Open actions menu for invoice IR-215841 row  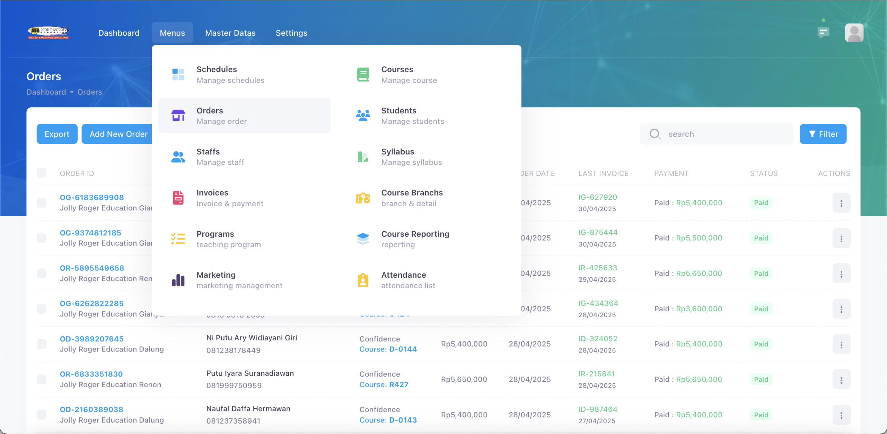[841, 380]
